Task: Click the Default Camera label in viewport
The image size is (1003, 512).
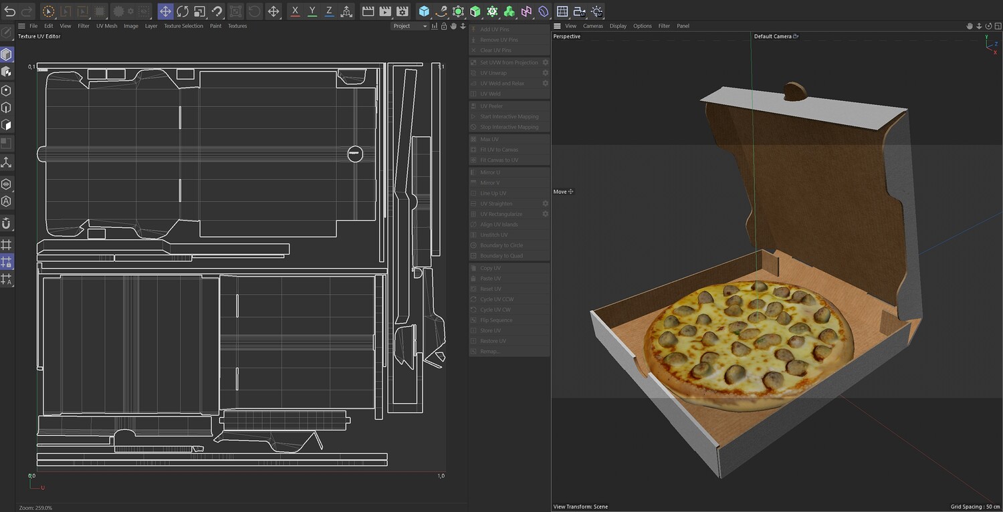Action: pyautogui.click(x=773, y=37)
